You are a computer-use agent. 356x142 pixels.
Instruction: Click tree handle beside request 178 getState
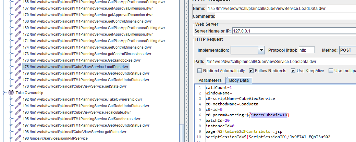[x=11, y=87]
